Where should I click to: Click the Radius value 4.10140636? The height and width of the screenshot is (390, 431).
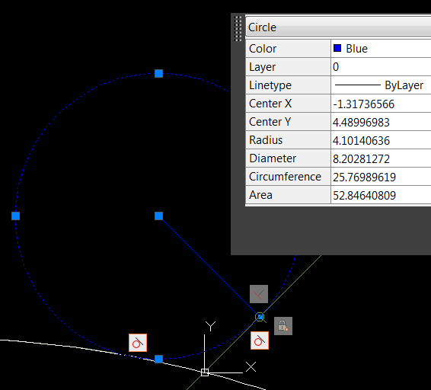[x=361, y=141]
